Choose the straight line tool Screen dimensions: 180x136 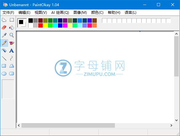[4, 58]
